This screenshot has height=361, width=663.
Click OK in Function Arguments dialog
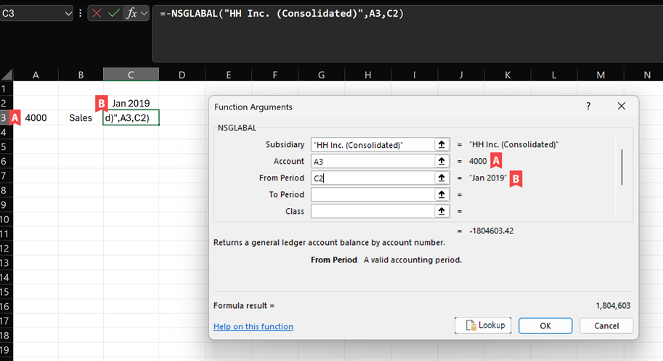(x=545, y=325)
